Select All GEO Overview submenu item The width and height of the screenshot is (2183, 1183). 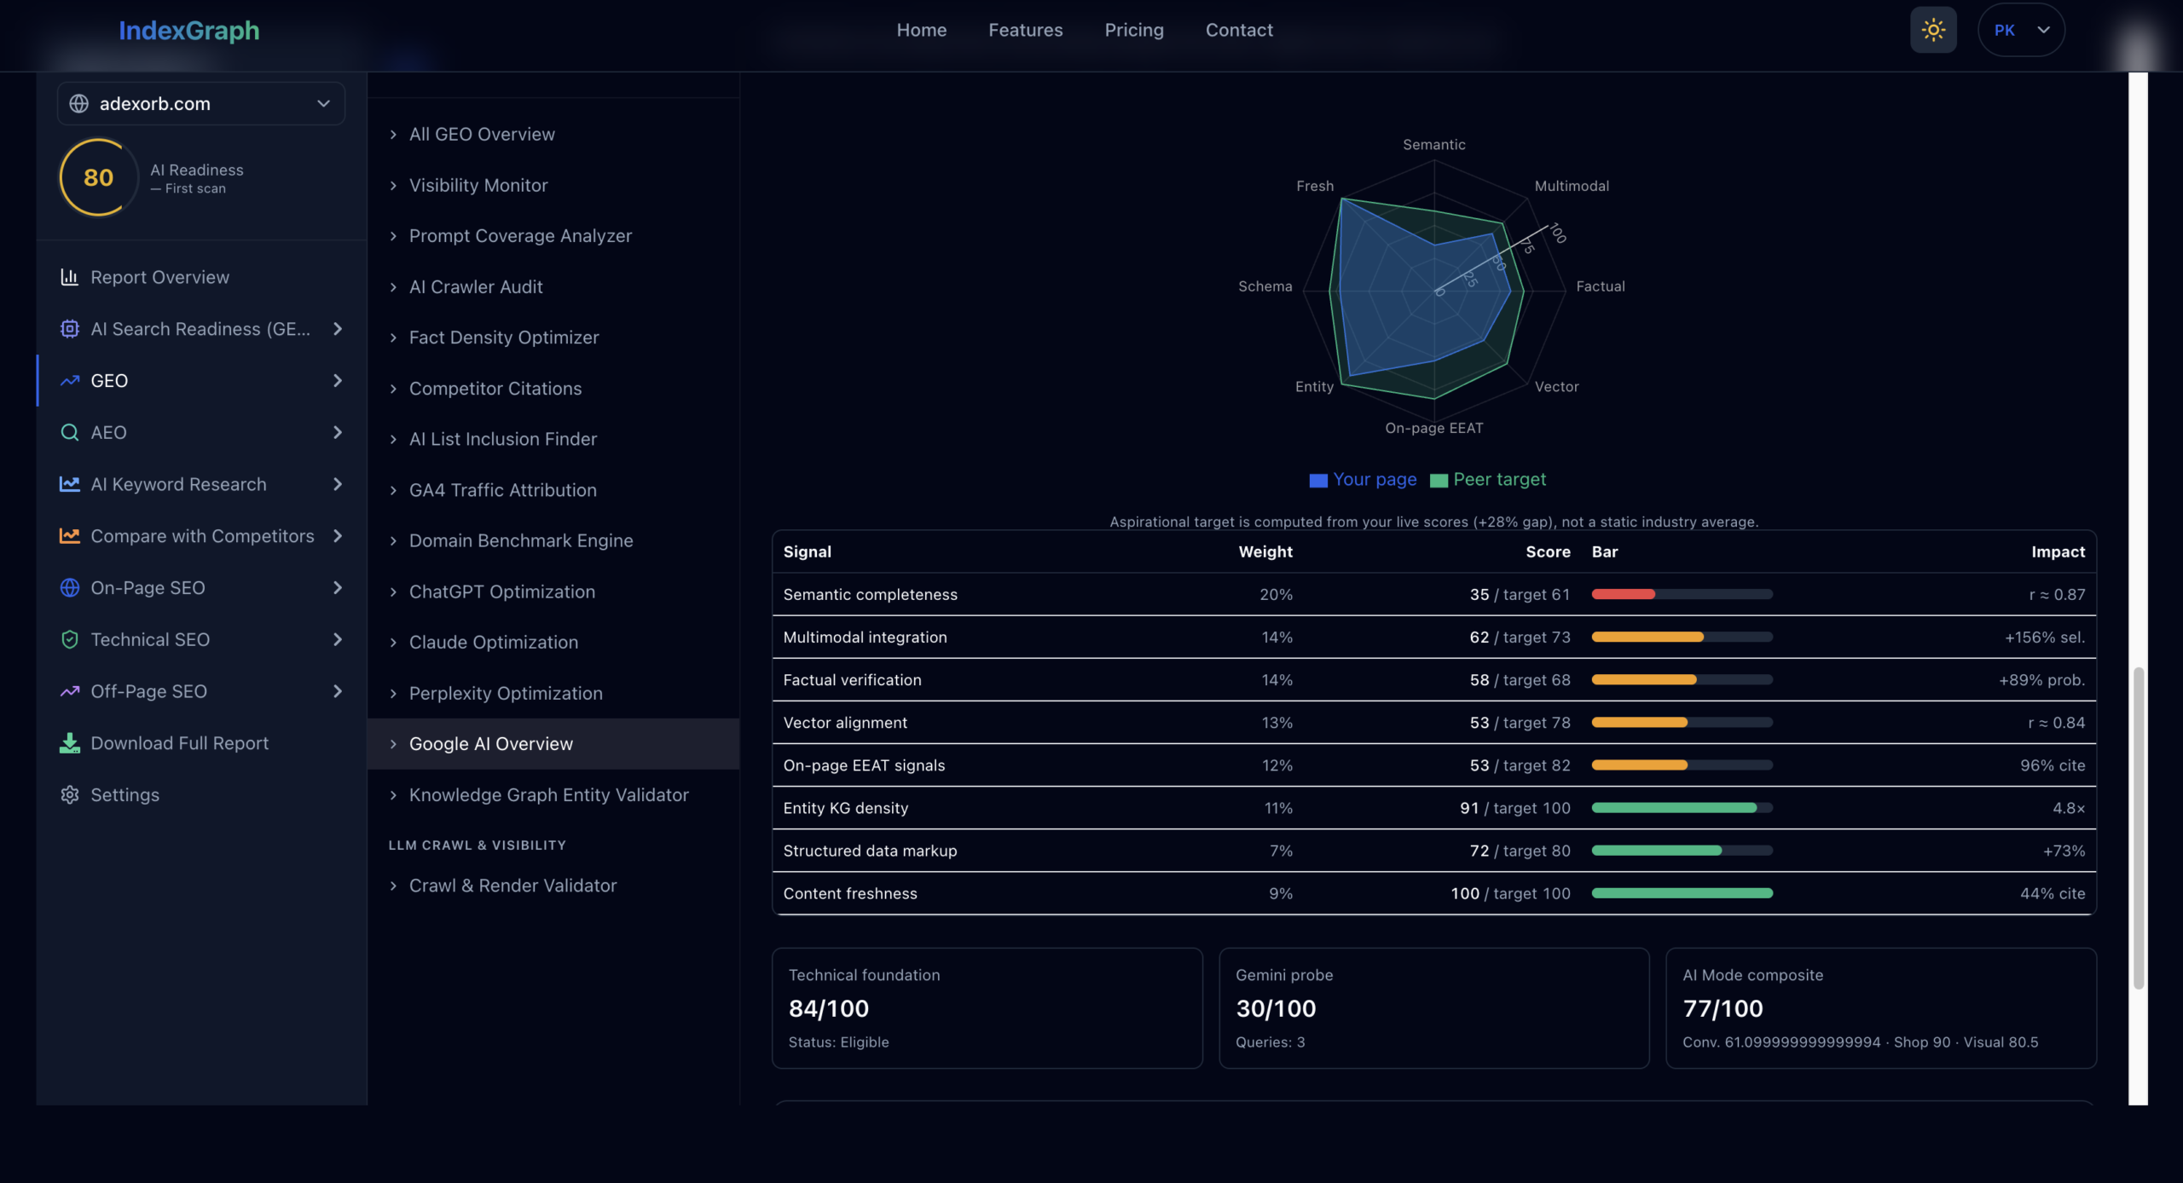click(553, 135)
